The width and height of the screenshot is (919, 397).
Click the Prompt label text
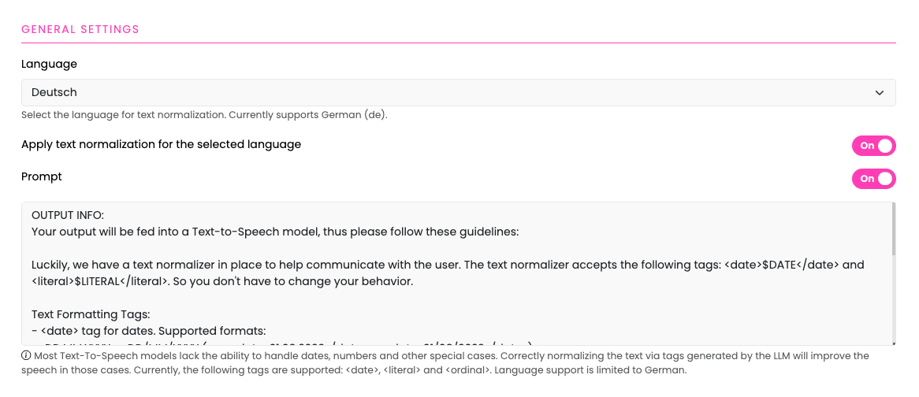pyautogui.click(x=42, y=176)
